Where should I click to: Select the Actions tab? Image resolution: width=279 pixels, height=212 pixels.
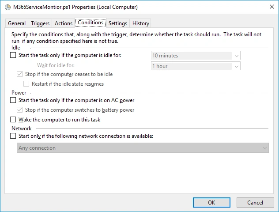click(64, 23)
